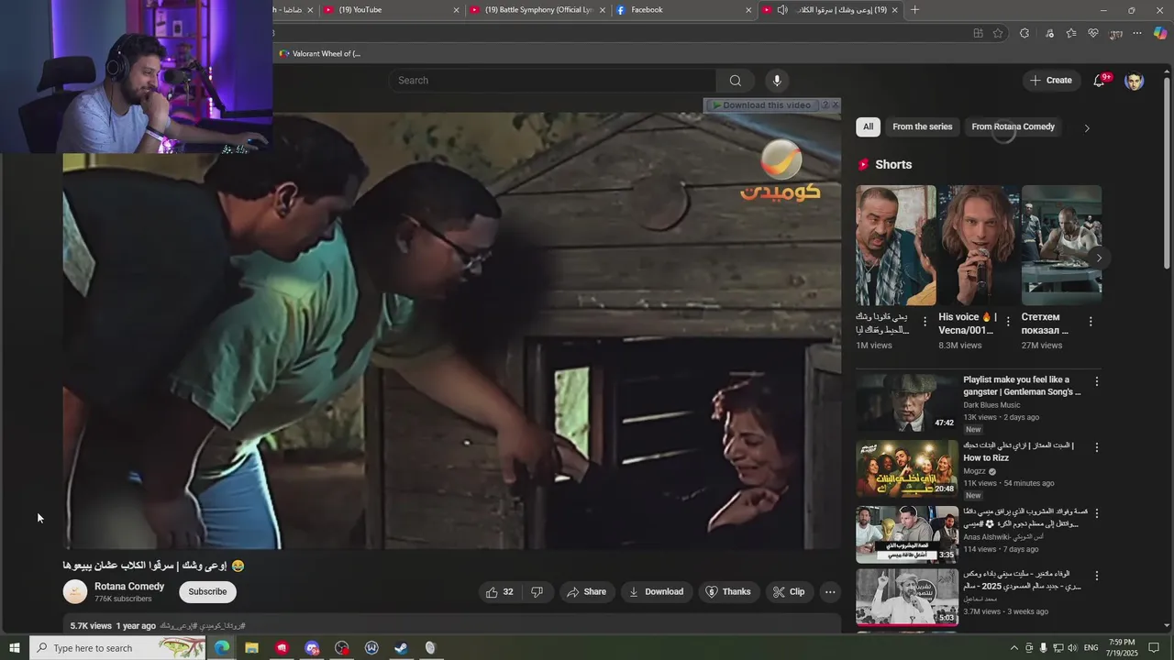The height and width of the screenshot is (660, 1174).
Task: Open the 3.7M views video thumbnail
Action: (x=907, y=598)
